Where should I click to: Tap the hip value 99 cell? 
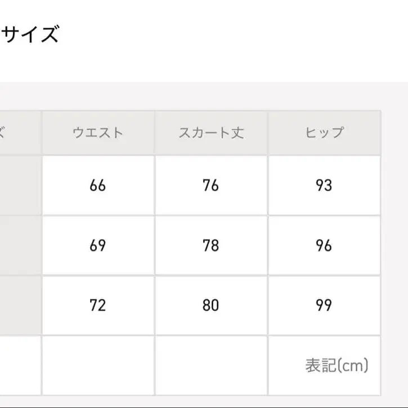point(324,305)
